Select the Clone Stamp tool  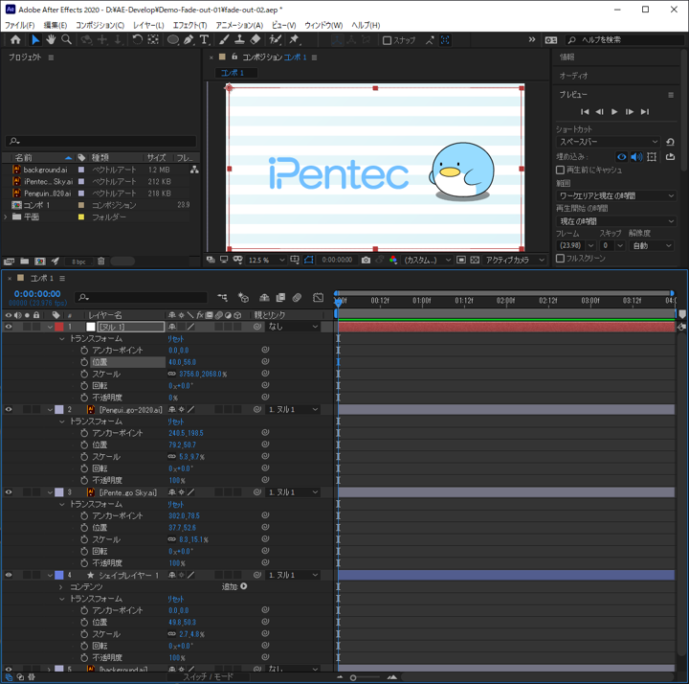coord(239,39)
